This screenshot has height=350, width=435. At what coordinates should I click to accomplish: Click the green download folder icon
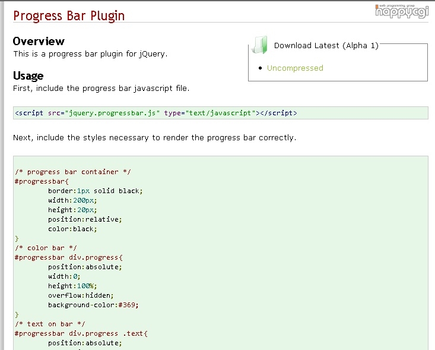coord(260,45)
